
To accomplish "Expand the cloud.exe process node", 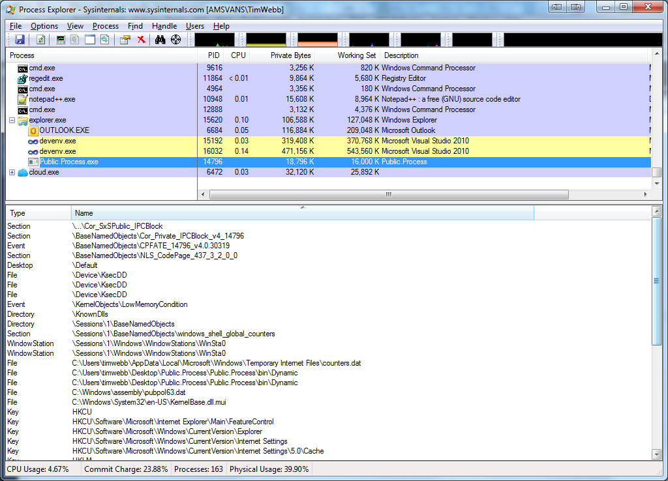I will coord(11,172).
